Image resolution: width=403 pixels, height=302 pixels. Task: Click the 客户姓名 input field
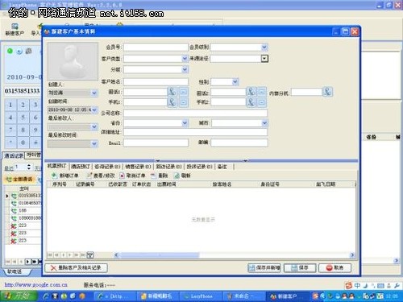156,81
